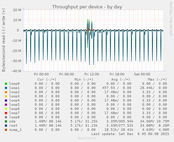Click the 'Max (-/+)' column header
The height and width of the screenshot is (142, 174).
click(x=157, y=80)
